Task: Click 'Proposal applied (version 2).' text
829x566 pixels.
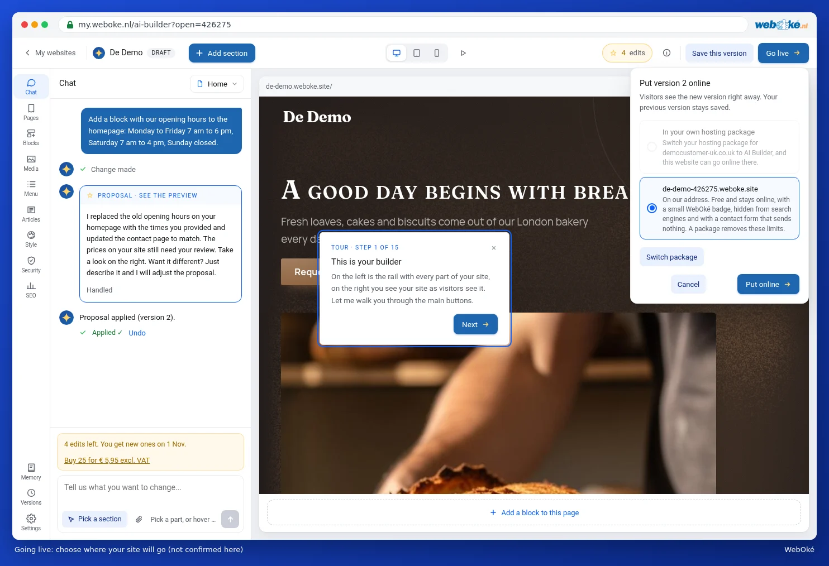Action: 127,318
